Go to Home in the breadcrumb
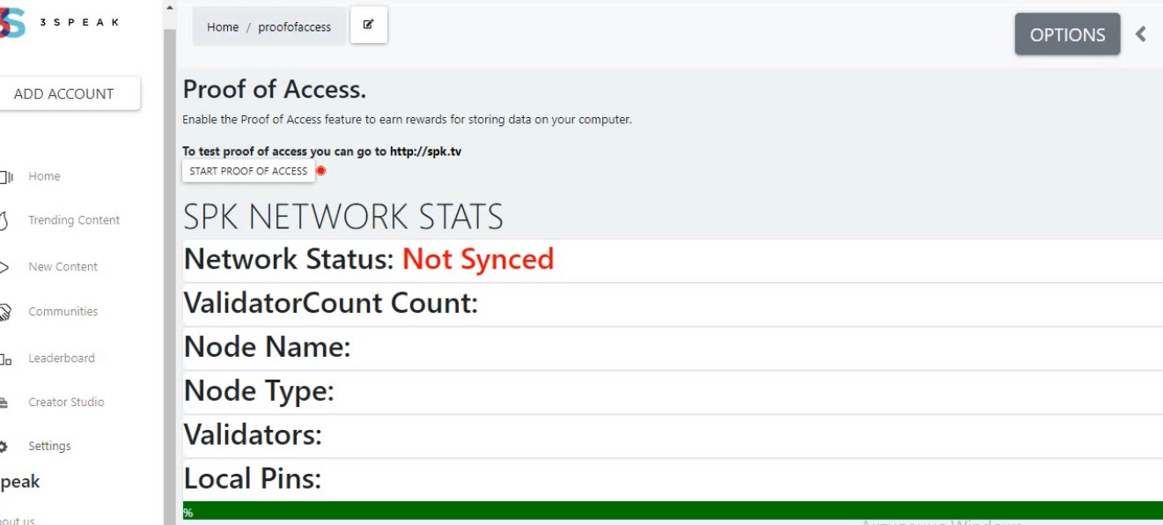This screenshot has width=1163, height=525. (223, 27)
